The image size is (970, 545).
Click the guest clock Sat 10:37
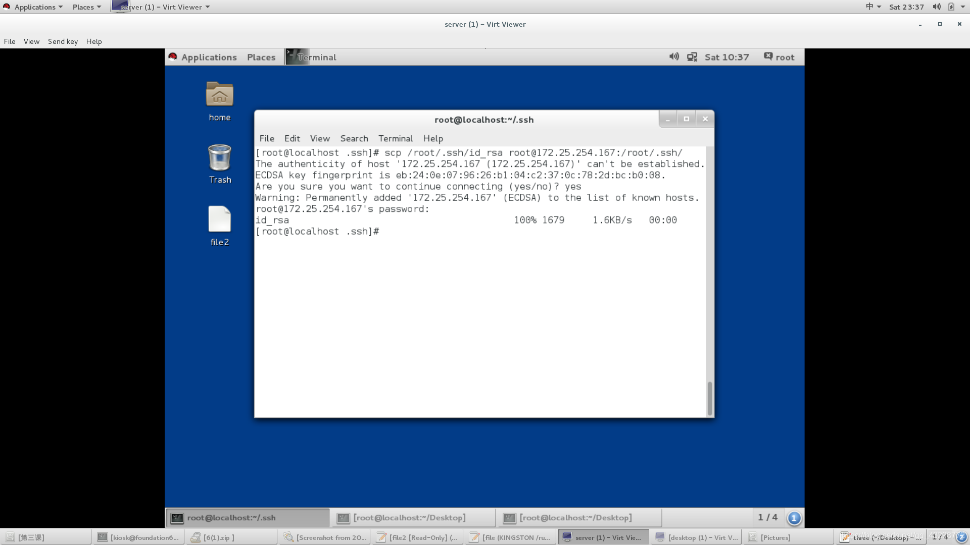(726, 57)
